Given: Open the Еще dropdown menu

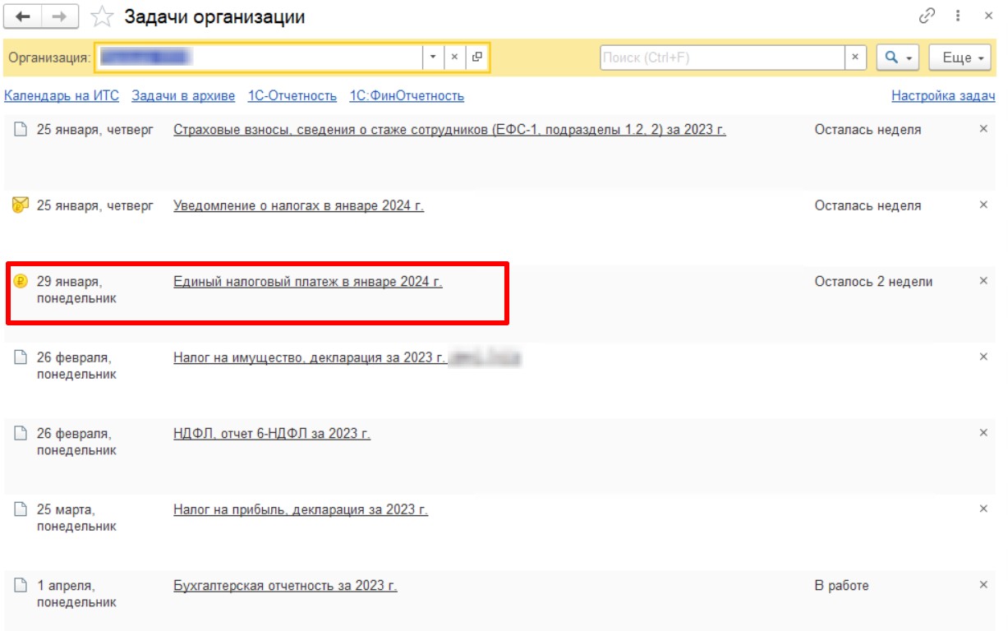Looking at the screenshot, I should [960, 58].
